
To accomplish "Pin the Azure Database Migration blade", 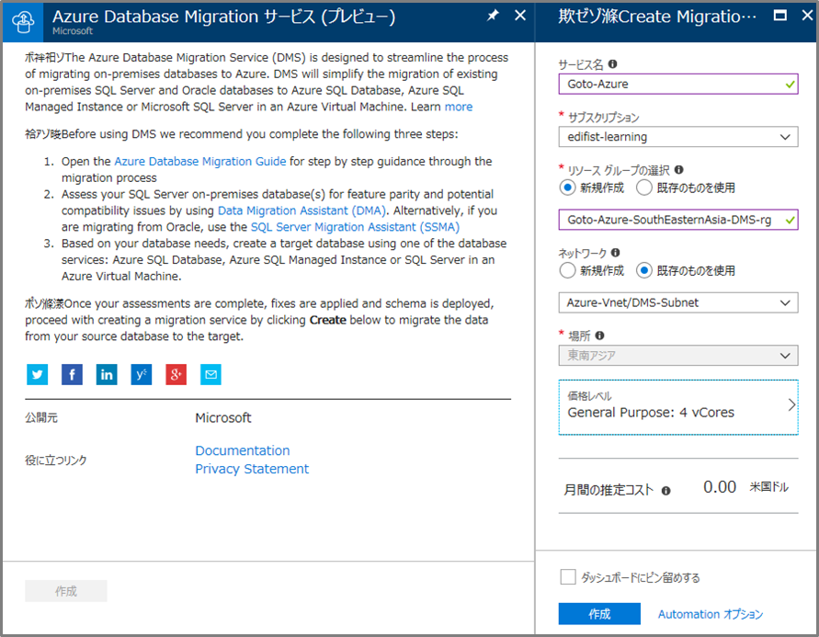I will coord(493,16).
